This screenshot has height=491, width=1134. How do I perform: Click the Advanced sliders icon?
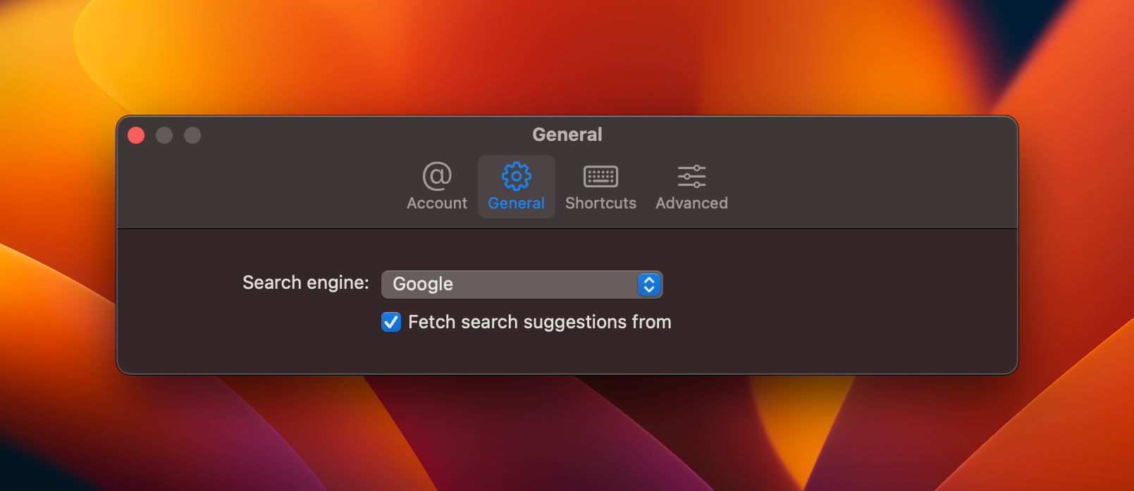pos(691,176)
